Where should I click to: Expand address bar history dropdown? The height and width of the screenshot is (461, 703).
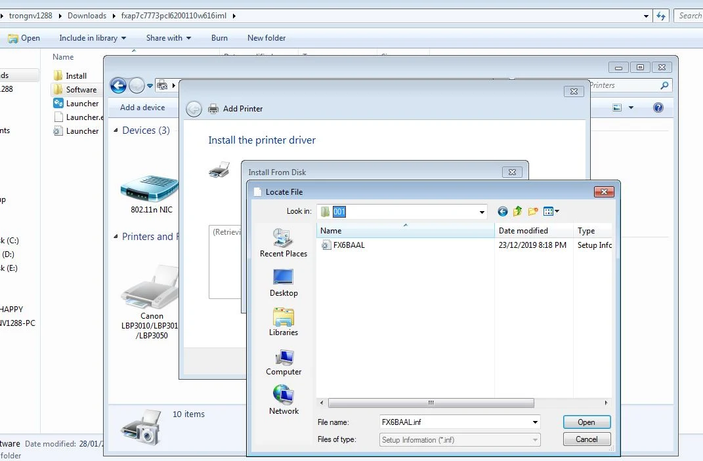coord(646,16)
